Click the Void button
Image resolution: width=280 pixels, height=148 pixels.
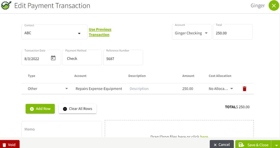(x=10, y=145)
